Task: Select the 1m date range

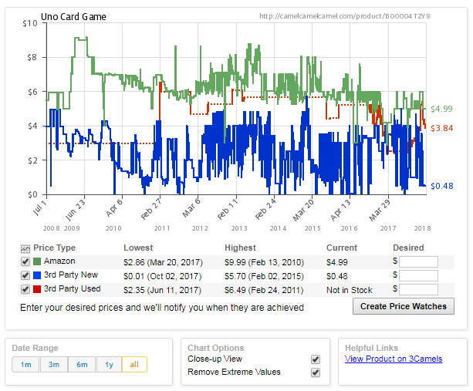Action: [25, 365]
